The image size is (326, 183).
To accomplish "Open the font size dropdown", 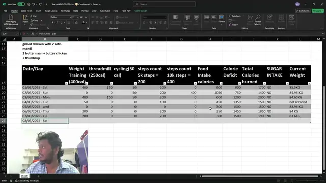I will click(78, 17).
